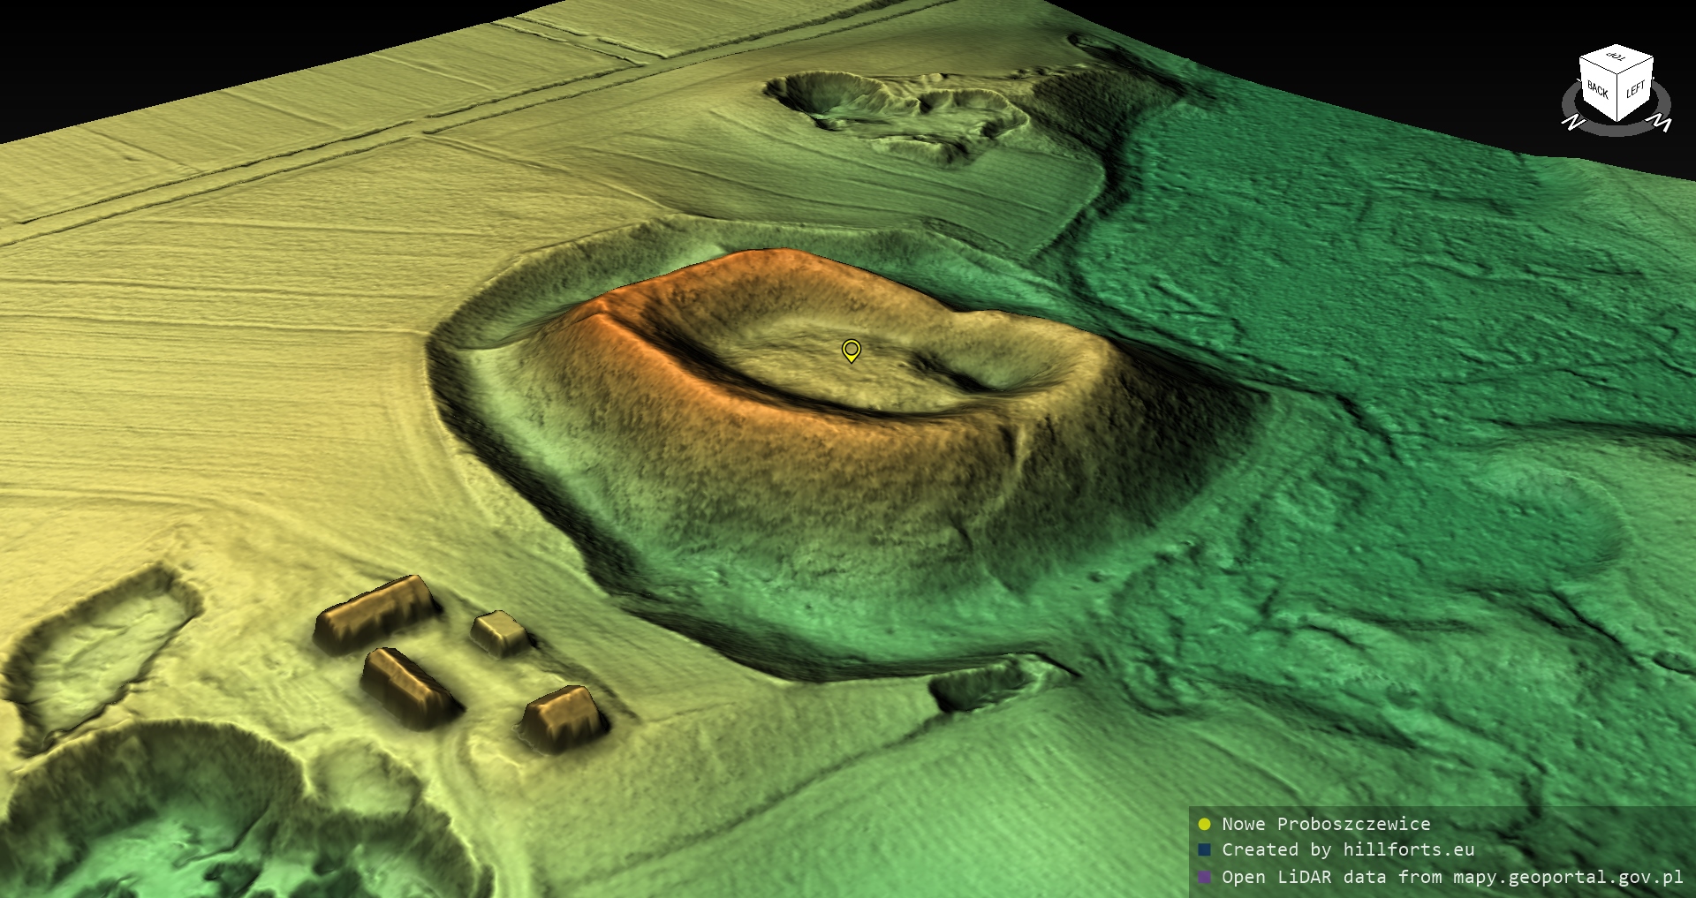Switch to LEFT view via the cube
Viewport: 1696px width, 898px height.
(x=1635, y=91)
